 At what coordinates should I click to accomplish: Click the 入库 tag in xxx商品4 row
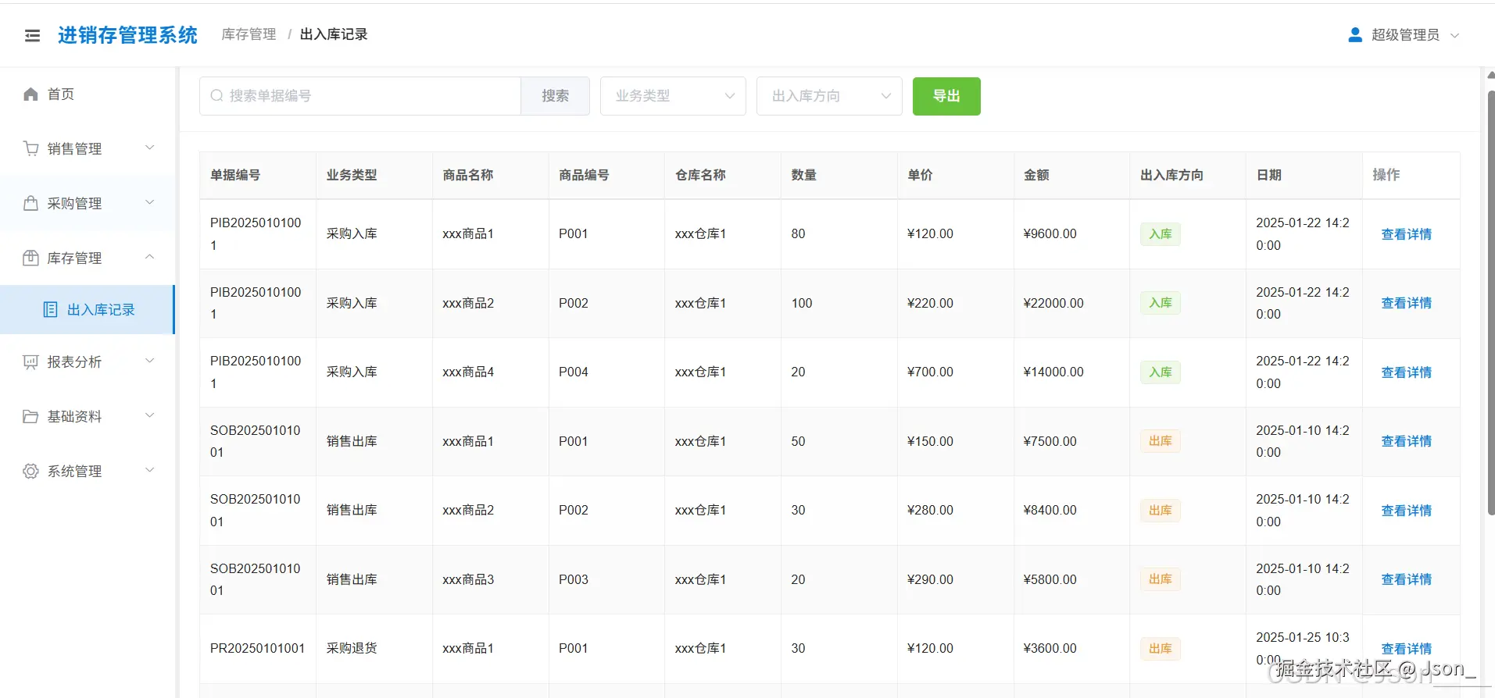[x=1160, y=372]
